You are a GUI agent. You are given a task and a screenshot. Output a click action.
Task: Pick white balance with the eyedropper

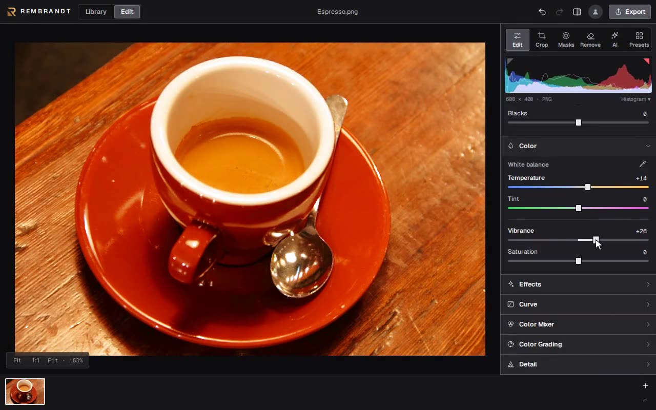coord(643,164)
